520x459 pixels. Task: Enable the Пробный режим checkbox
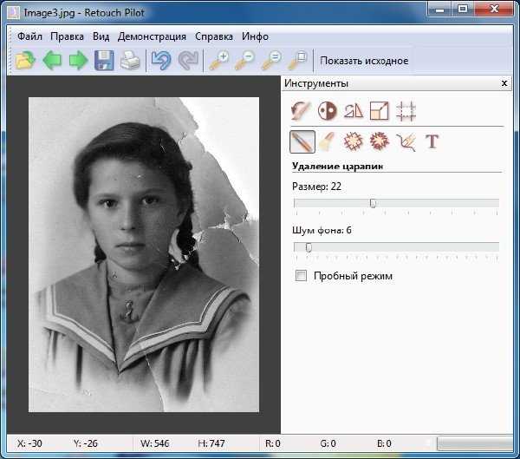tap(301, 276)
